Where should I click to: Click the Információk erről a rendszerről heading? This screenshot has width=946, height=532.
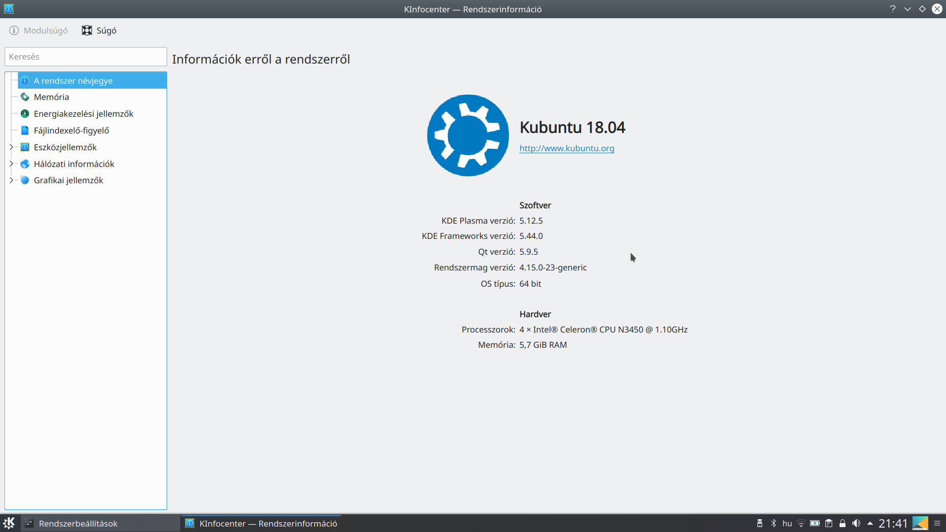point(261,59)
